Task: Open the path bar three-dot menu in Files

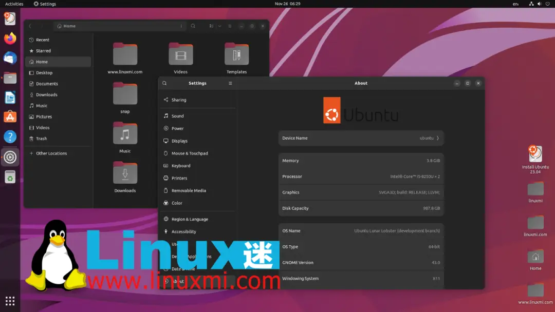Action: [x=181, y=26]
